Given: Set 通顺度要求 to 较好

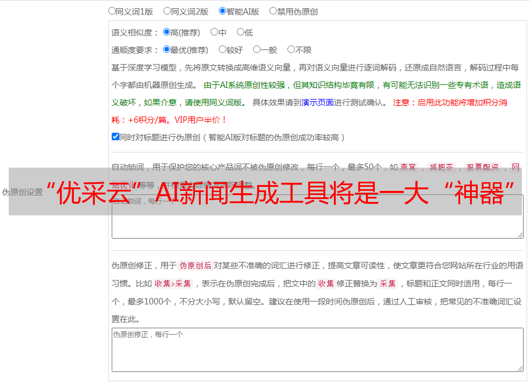Looking at the screenshot, I should click(222, 49).
